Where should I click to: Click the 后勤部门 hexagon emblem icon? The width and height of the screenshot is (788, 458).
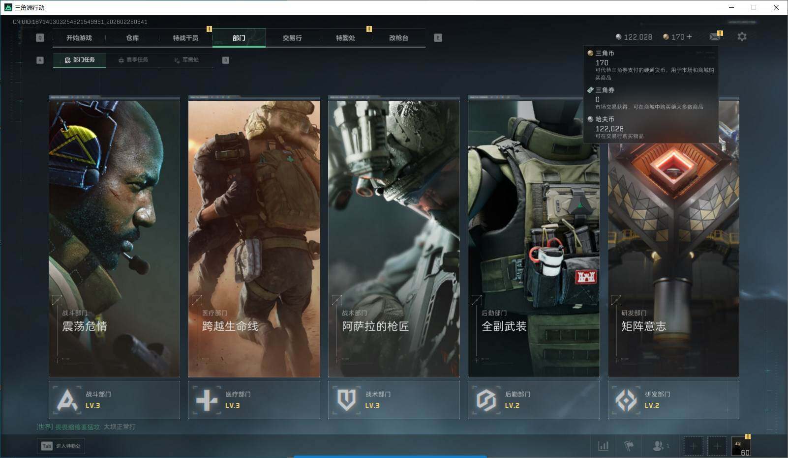[x=486, y=400]
